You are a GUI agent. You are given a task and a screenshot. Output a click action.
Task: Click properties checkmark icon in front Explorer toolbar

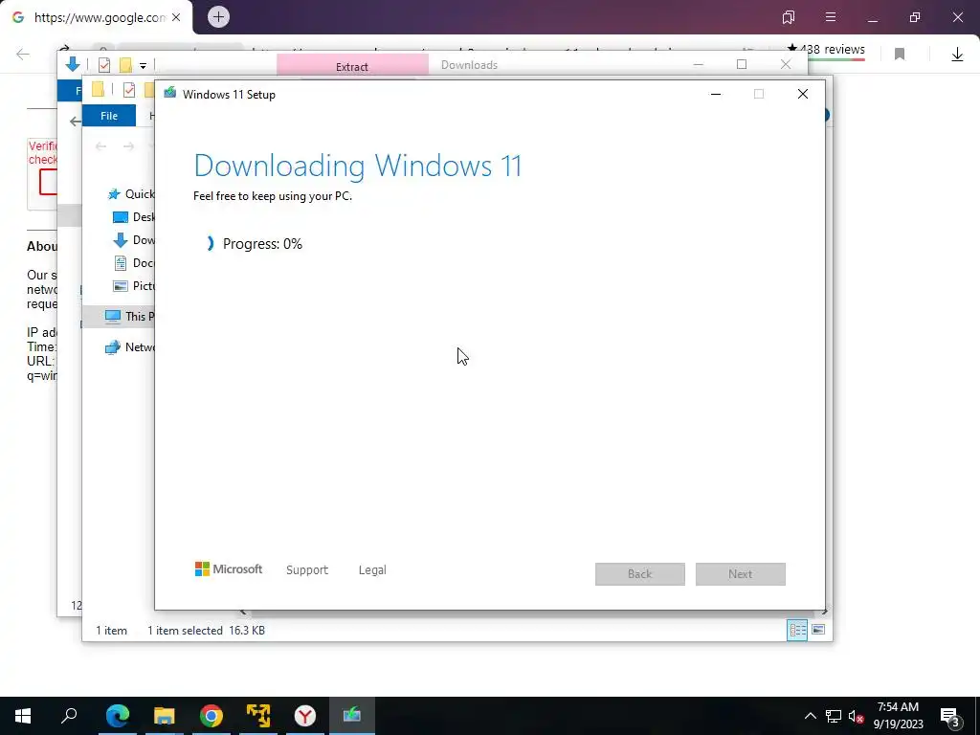(129, 90)
